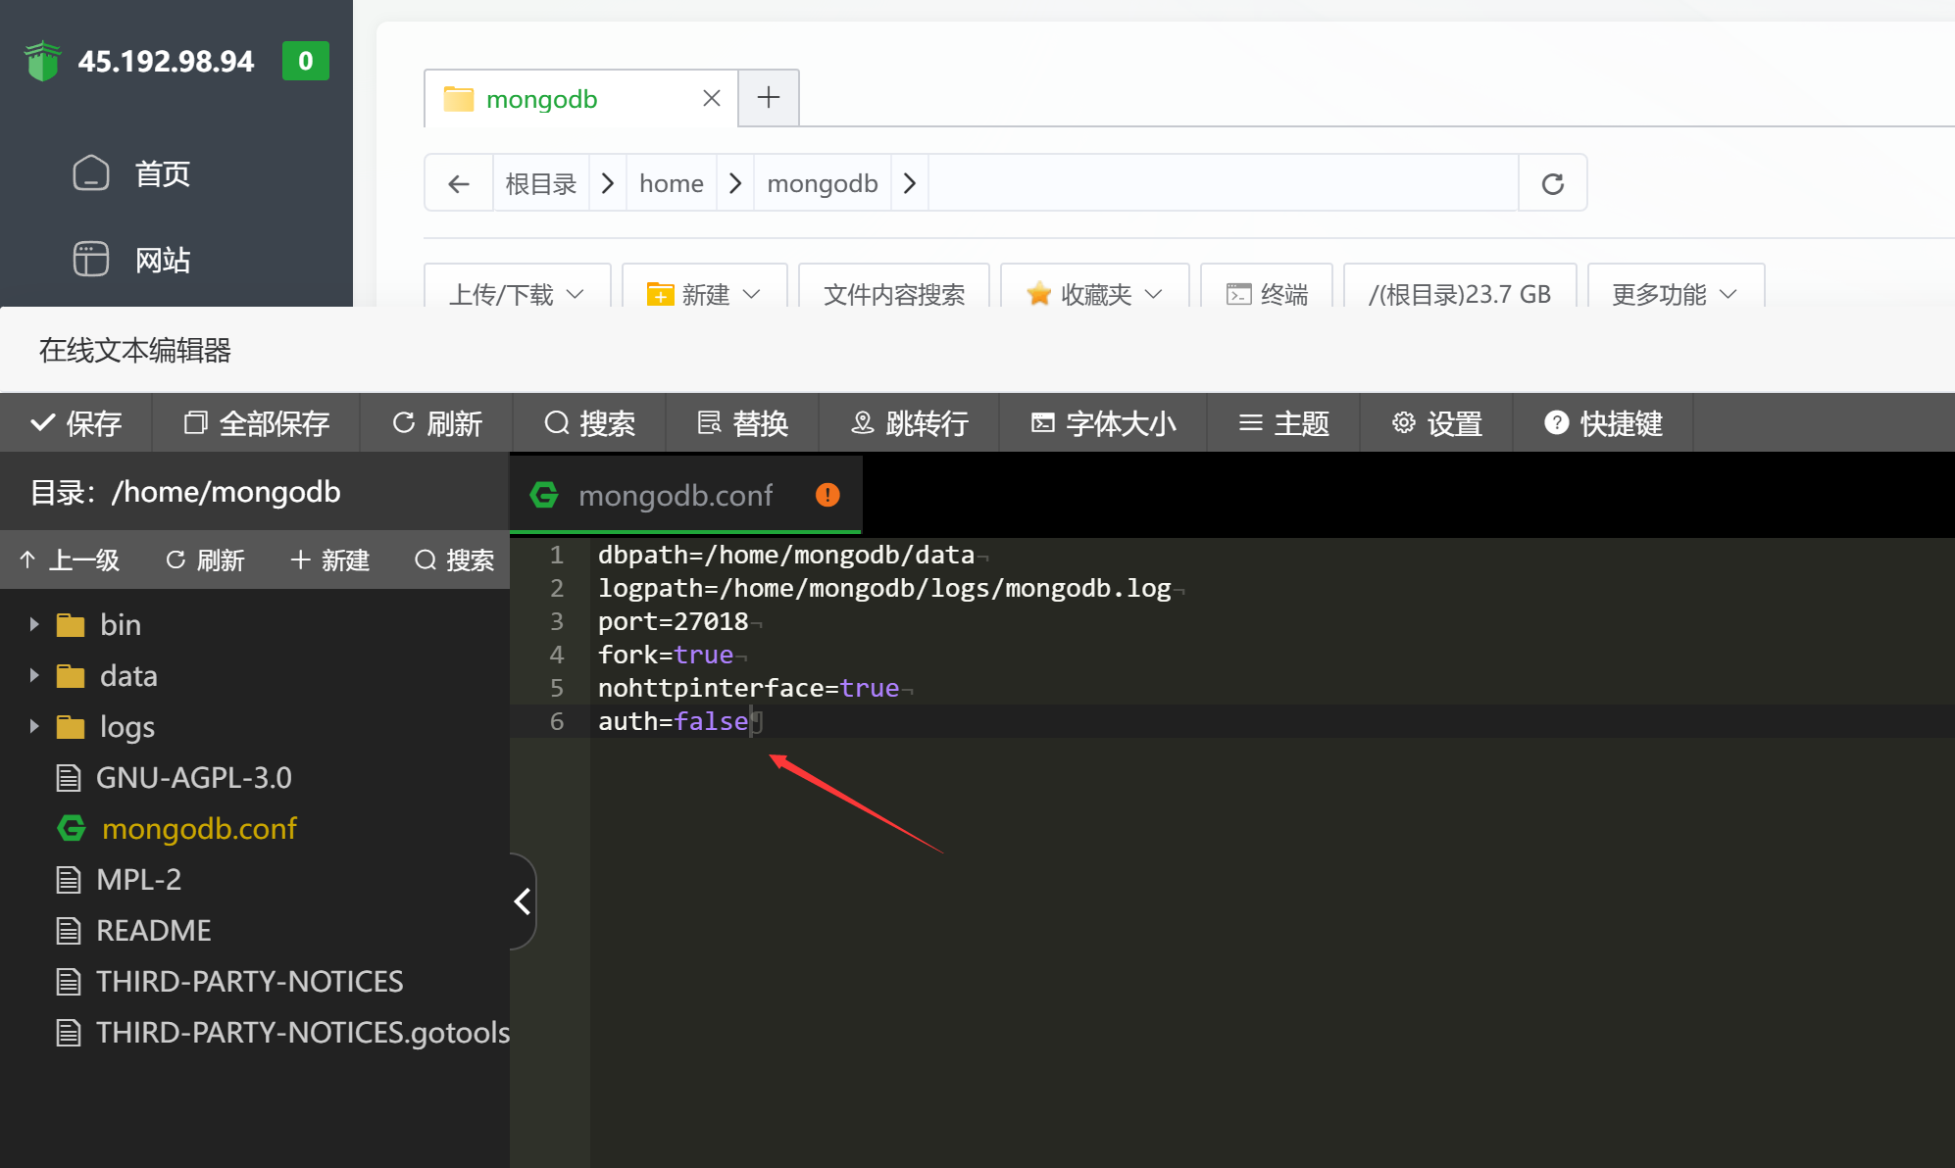Image resolution: width=1955 pixels, height=1168 pixels.
Task: Click the green shield panel logo
Action: (43, 61)
